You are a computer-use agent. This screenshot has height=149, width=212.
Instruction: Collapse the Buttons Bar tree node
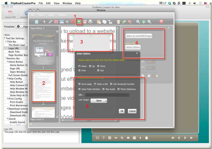(6, 58)
